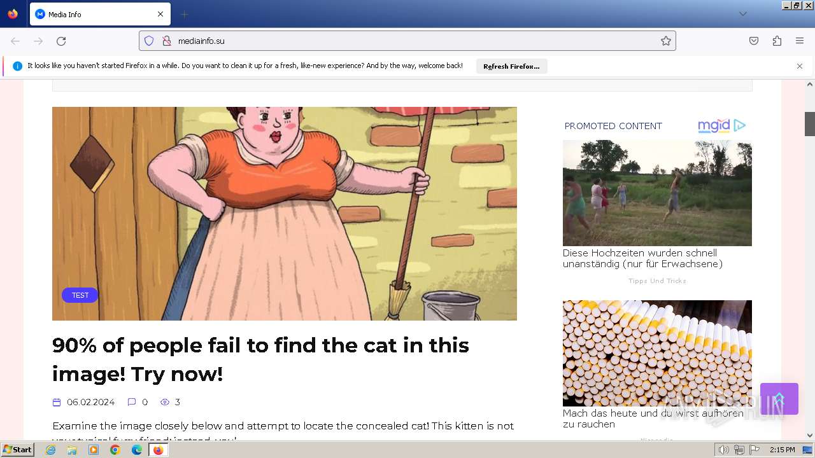815x458 pixels.
Task: Select the Media Info tab
Action: click(x=100, y=14)
